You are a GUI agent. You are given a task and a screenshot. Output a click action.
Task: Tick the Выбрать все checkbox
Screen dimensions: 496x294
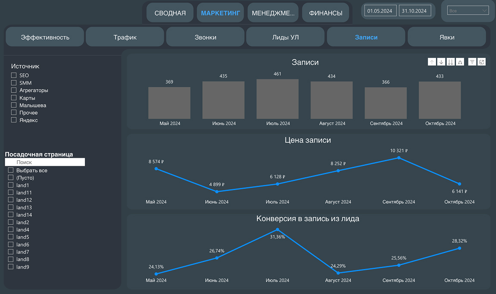[11, 170]
